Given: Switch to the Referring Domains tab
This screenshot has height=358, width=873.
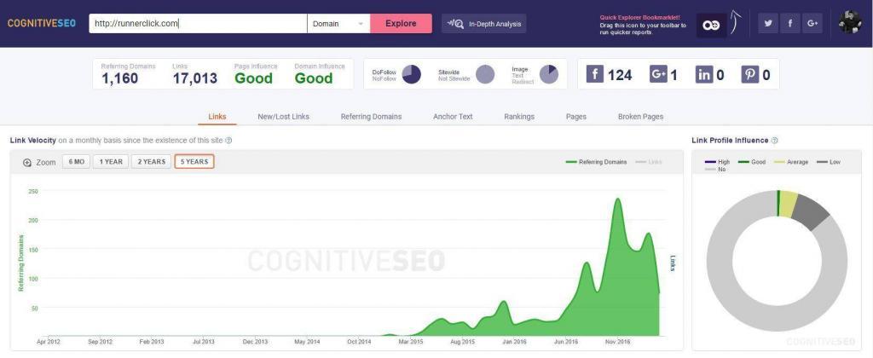Looking at the screenshot, I should click(371, 117).
